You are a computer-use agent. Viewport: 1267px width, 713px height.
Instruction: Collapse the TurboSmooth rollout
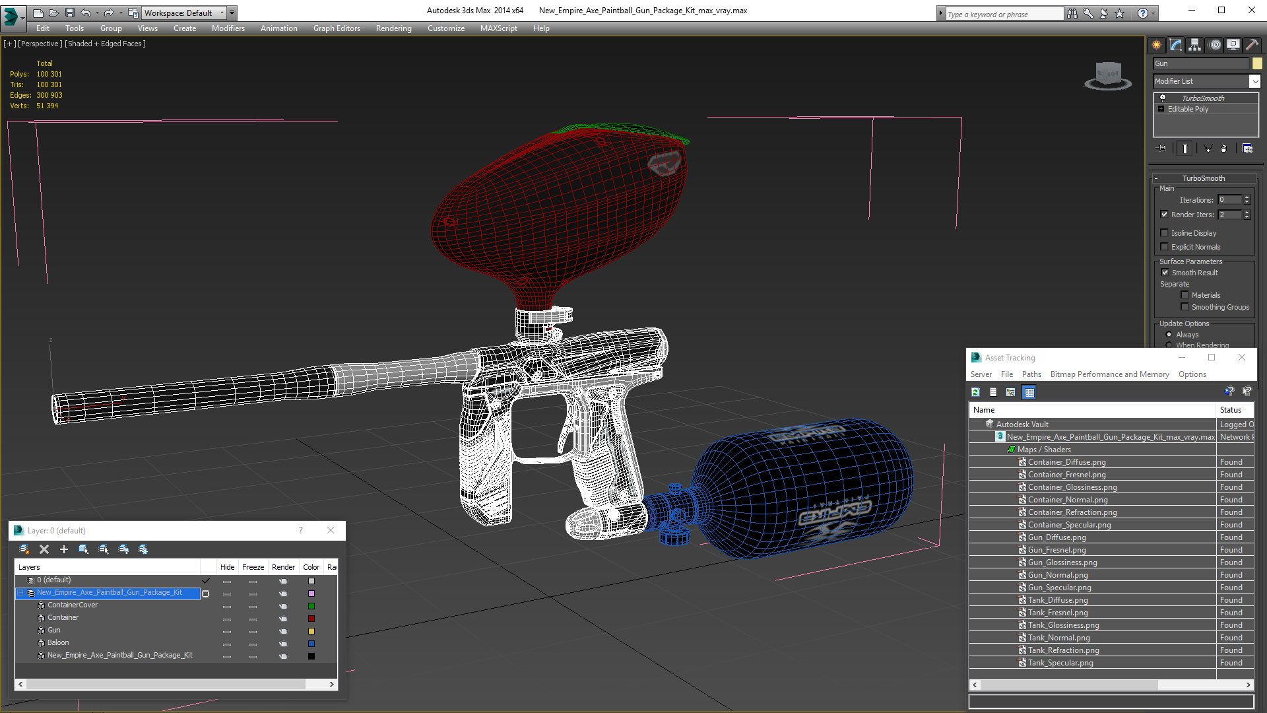coord(1156,178)
